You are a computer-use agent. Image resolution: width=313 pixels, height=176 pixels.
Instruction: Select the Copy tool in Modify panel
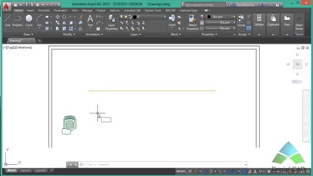coord(58,23)
